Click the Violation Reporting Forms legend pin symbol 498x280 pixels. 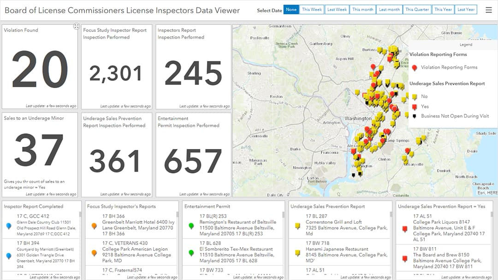click(x=415, y=67)
